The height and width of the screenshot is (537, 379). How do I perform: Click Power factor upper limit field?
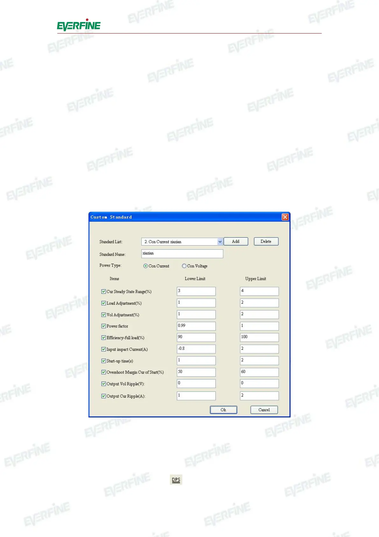coord(259,326)
